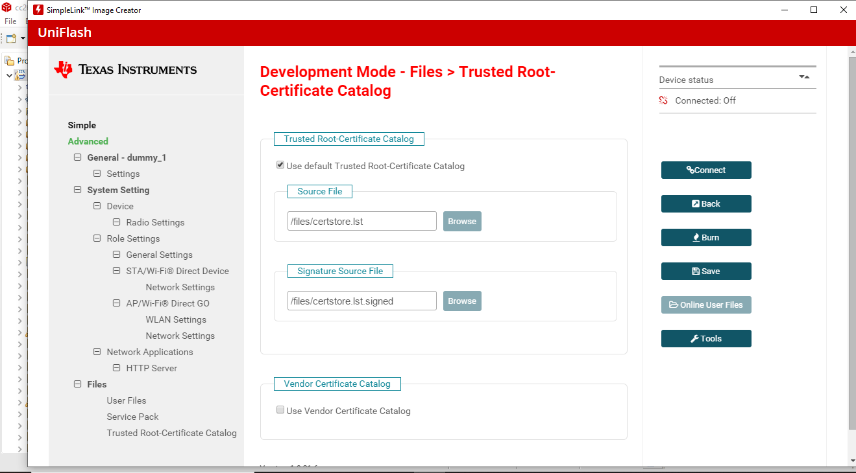Click the Trusted Root-Certificate Catalog group label
Image resolution: width=856 pixels, height=473 pixels.
(349, 139)
